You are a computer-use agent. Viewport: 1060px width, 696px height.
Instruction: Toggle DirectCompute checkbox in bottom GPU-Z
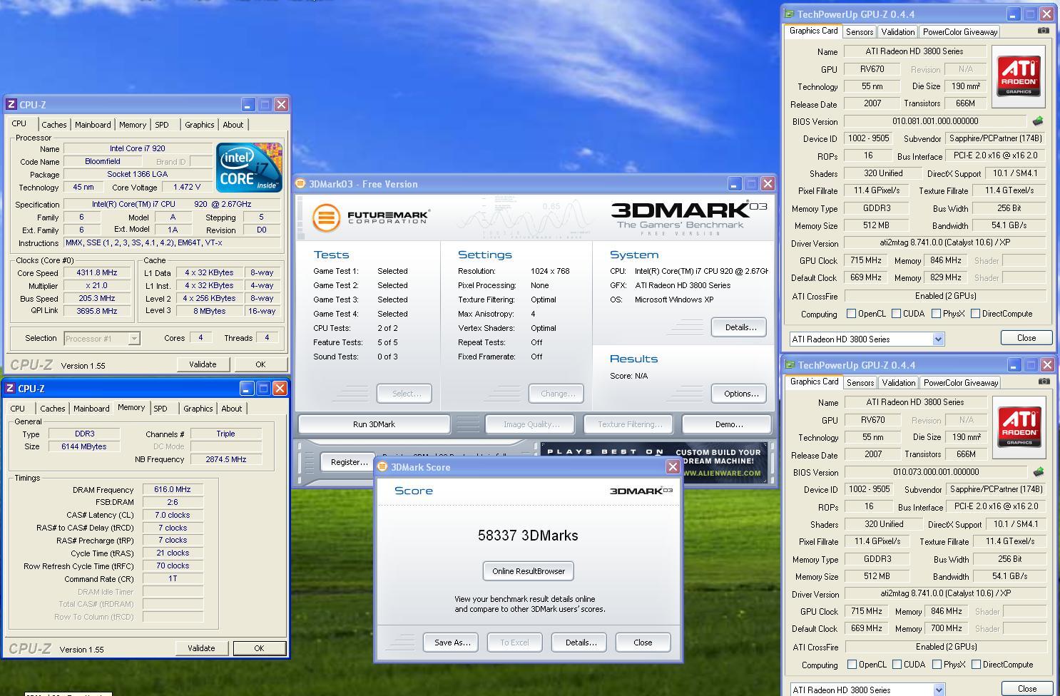point(976,664)
